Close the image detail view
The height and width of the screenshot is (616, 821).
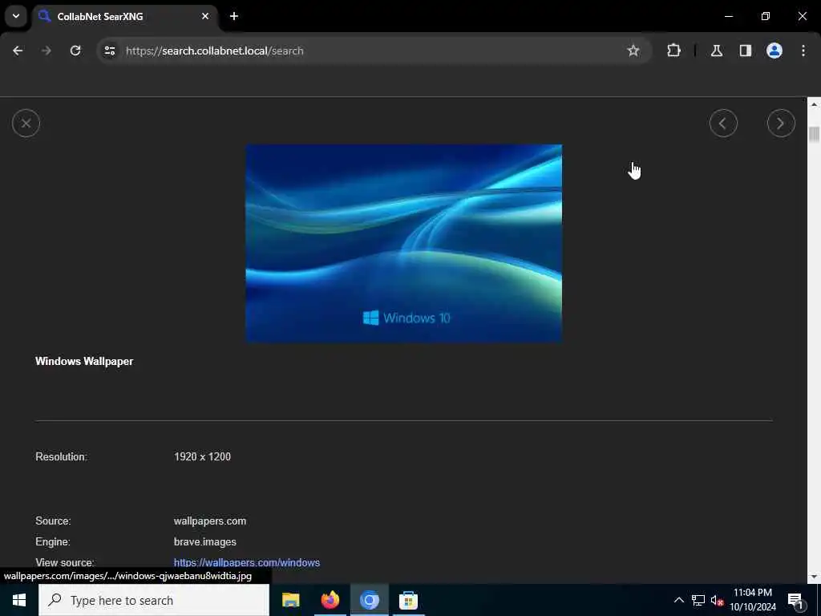[x=26, y=123]
